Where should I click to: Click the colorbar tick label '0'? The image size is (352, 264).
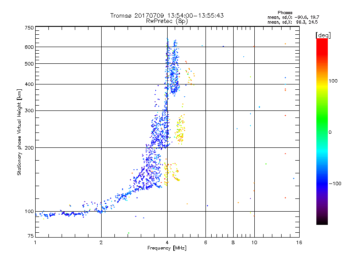pos(330,132)
